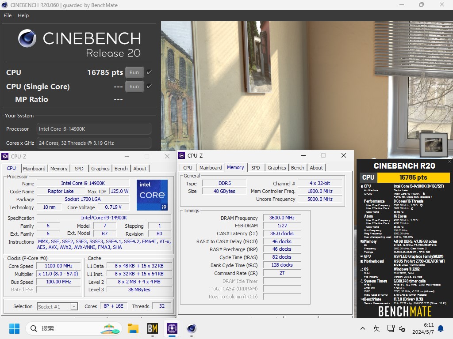The width and height of the screenshot is (453, 339).
Task: Open the network status tray icon
Action: [x=391, y=328]
